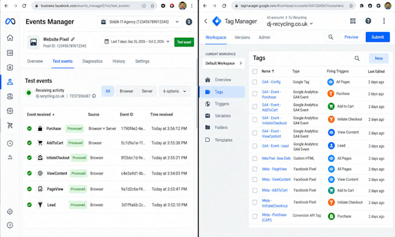Switch to the Diagnostics tab
Viewport: 395px width, 237px height.
tap(92, 61)
